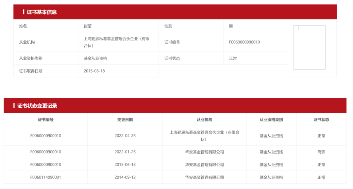Click certificate number F0060114090001

pyautogui.click(x=45, y=178)
